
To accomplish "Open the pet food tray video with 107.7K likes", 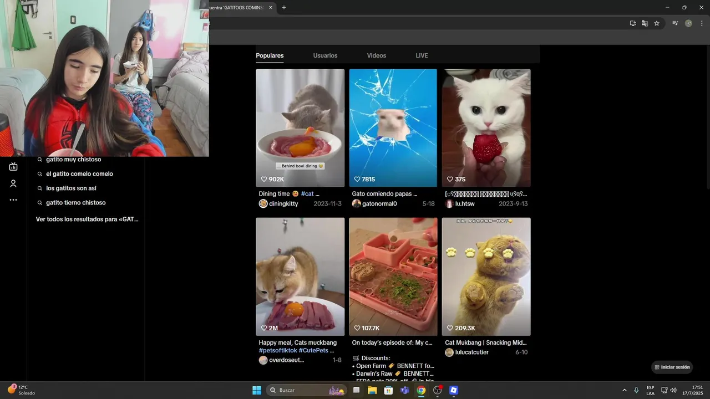I will pyautogui.click(x=393, y=277).
